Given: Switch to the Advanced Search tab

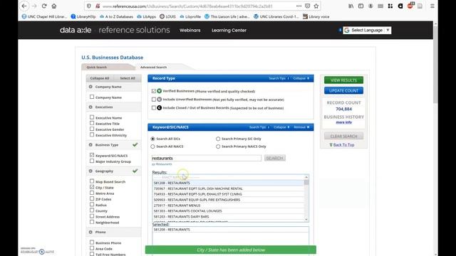Looking at the screenshot, I should pos(154,67).
